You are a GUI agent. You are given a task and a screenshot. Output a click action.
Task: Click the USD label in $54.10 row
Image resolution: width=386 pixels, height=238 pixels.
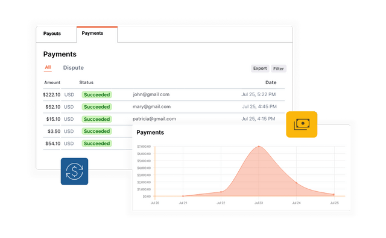(69, 144)
